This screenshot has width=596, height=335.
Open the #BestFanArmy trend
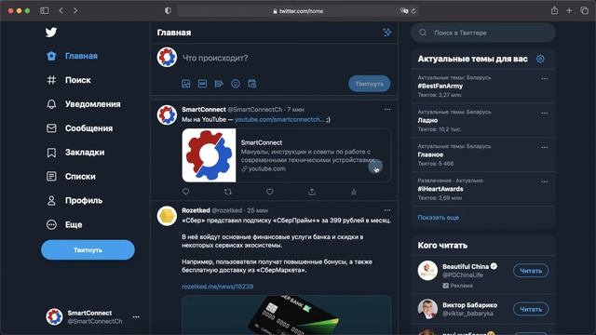tap(440, 86)
